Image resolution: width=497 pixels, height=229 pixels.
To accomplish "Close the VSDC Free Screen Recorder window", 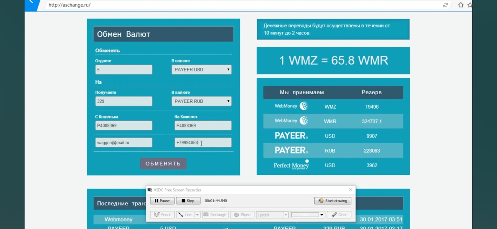I will [350, 190].
